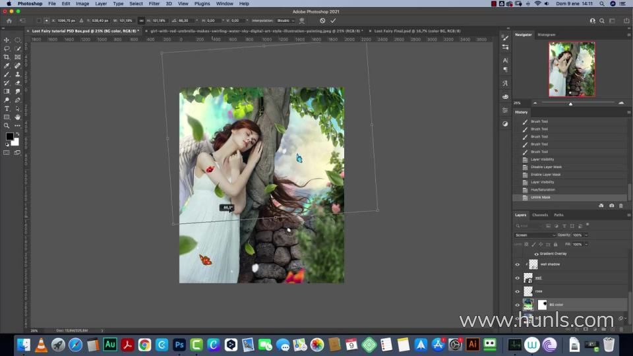Select the Quick Selection tool

[x=17, y=48]
